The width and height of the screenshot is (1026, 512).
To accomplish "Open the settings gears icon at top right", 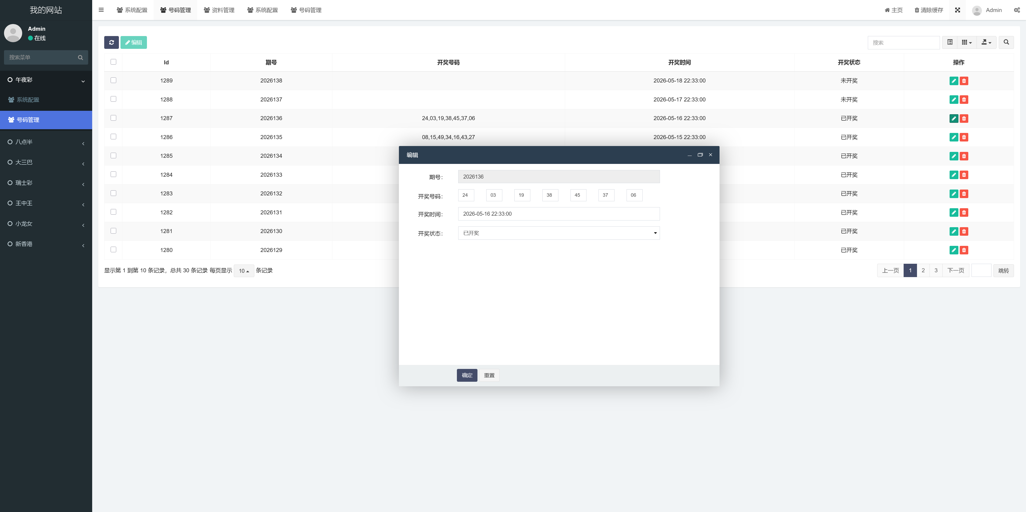I will pos(1017,10).
